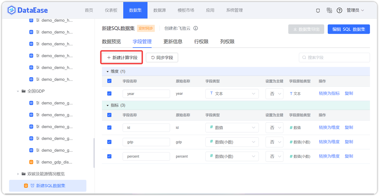
Task: Click 复制 for the year field
Action: (x=349, y=93)
